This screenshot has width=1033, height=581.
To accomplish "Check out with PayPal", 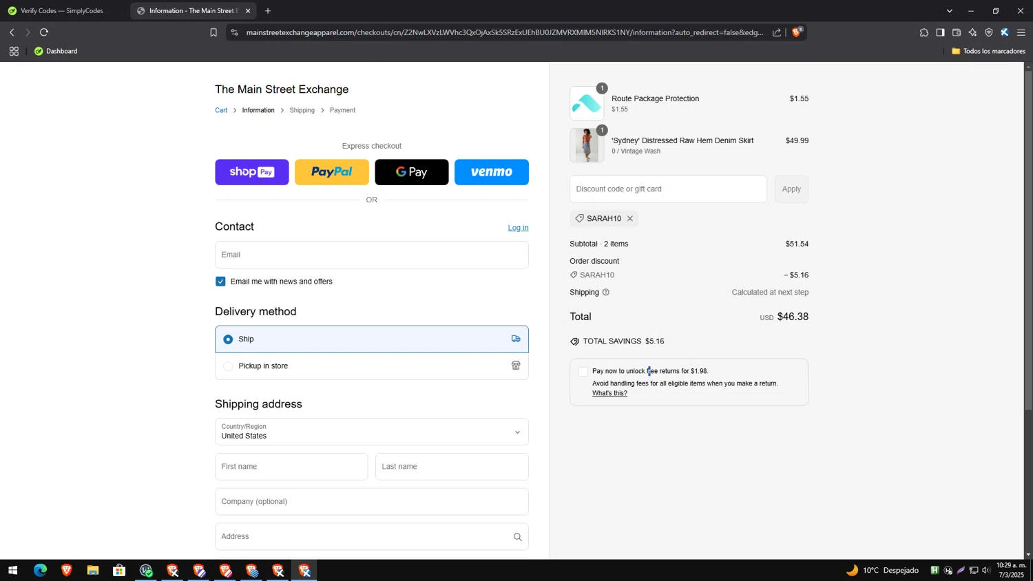I will [x=332, y=172].
